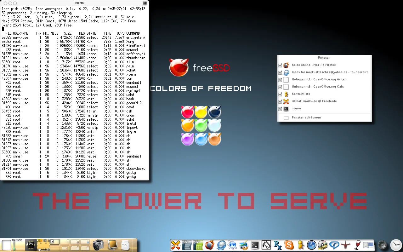Click the blue Rx dock icon
Viewport: 403px width, 252px height.
click(x=278, y=245)
